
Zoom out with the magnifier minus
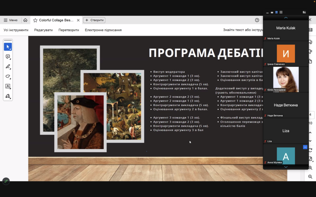[x=310, y=177]
